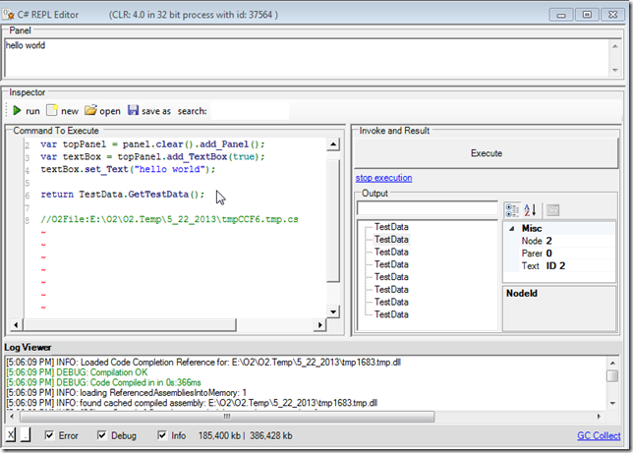Screen dimensions: 633x453
Task: Click the Log Viewer heading
Action: tap(28, 347)
